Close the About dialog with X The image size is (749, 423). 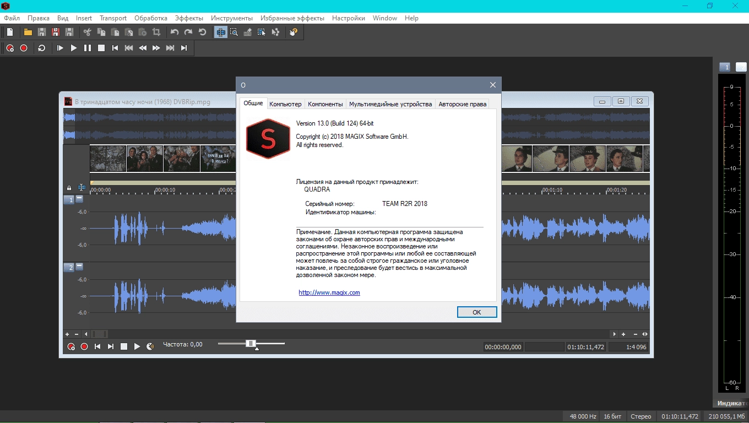493,85
